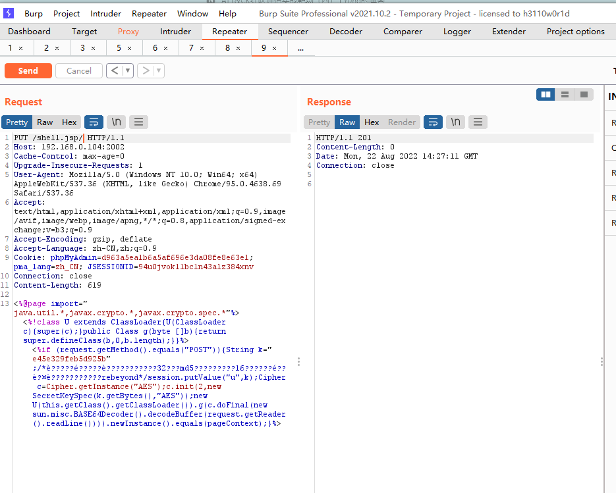Switch to the Extender tab
This screenshot has height=493, width=616.
509,32
